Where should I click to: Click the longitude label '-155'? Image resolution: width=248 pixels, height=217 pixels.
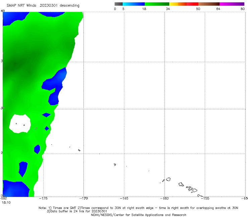tap(205, 198)
